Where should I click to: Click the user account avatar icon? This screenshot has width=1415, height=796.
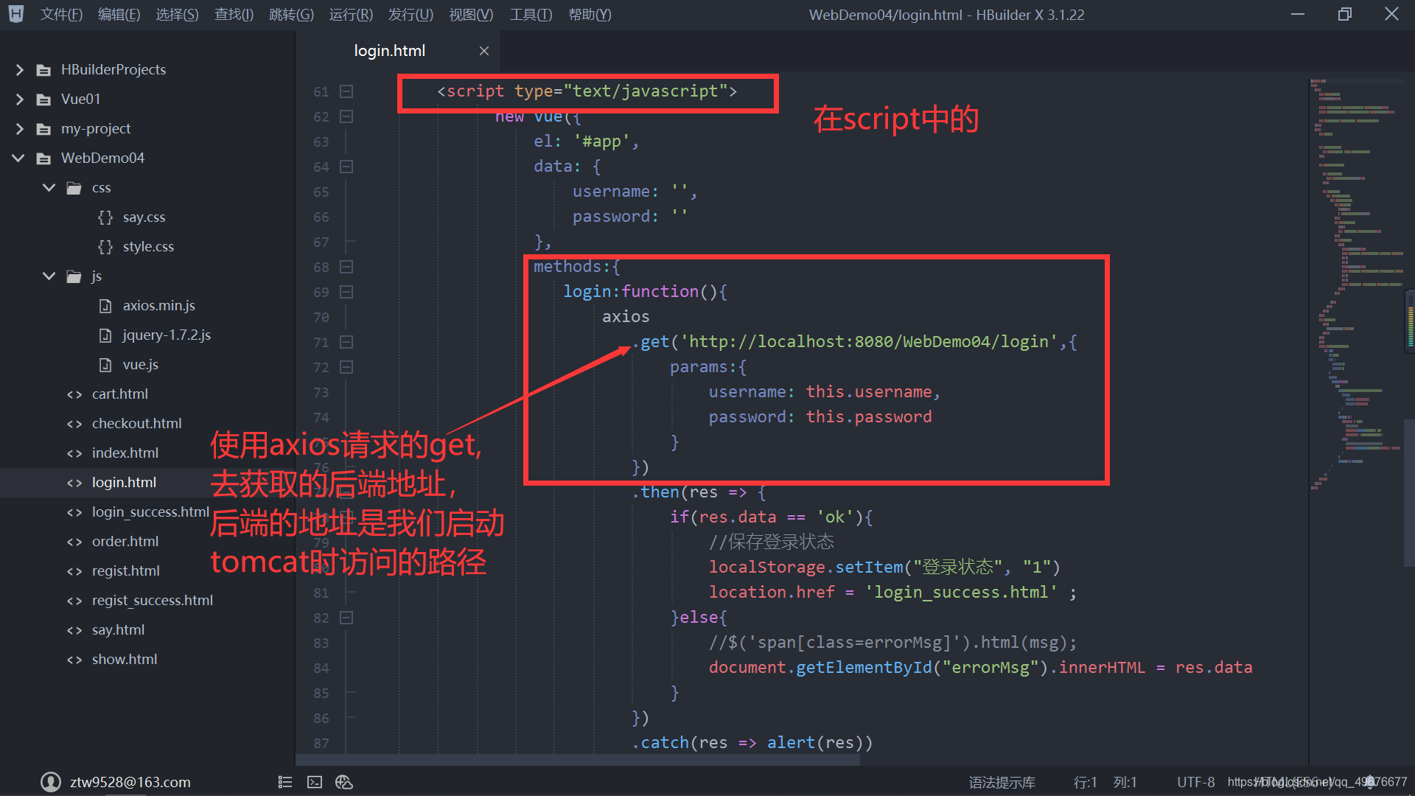(x=50, y=782)
